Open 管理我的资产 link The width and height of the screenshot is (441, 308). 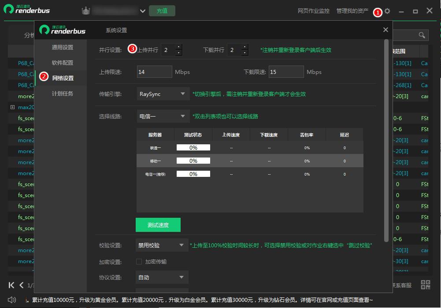352,11
